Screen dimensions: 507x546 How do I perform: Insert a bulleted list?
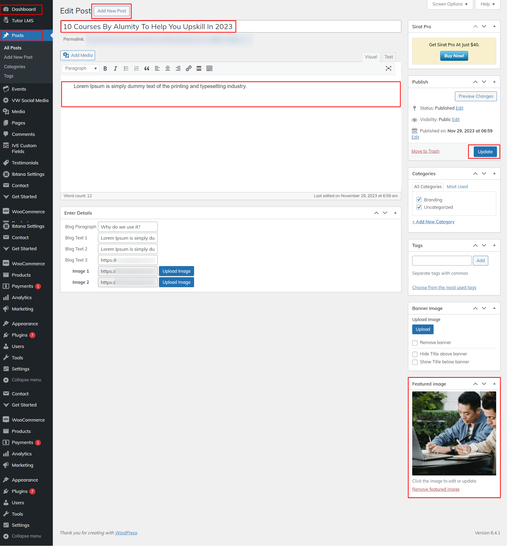[126, 69]
